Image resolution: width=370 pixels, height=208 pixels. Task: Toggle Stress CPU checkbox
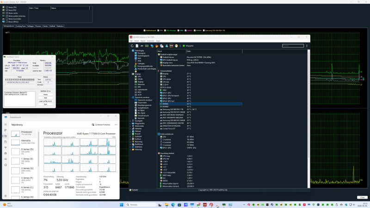point(7,7)
